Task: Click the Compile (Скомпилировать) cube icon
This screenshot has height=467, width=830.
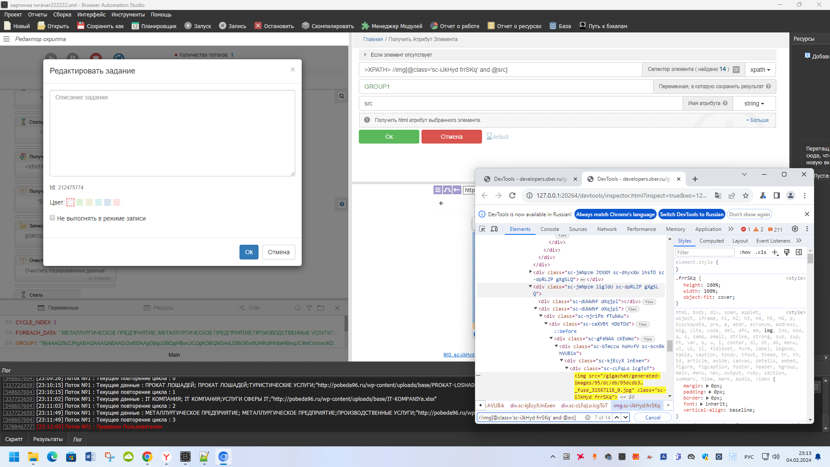Action: click(306, 26)
